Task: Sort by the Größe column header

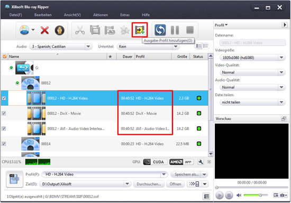Action: 180,57
